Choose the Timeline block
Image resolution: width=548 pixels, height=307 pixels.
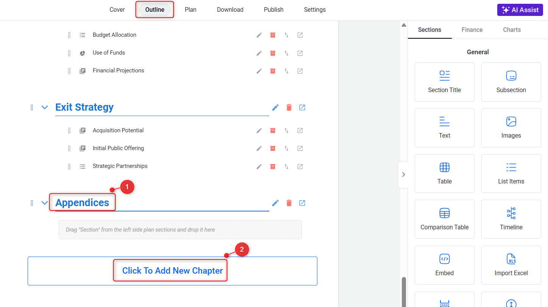(x=511, y=219)
